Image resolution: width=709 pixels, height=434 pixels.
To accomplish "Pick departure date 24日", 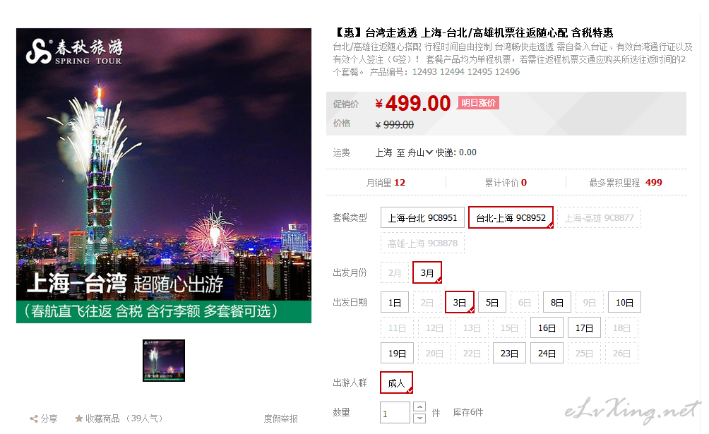I will pos(547,353).
